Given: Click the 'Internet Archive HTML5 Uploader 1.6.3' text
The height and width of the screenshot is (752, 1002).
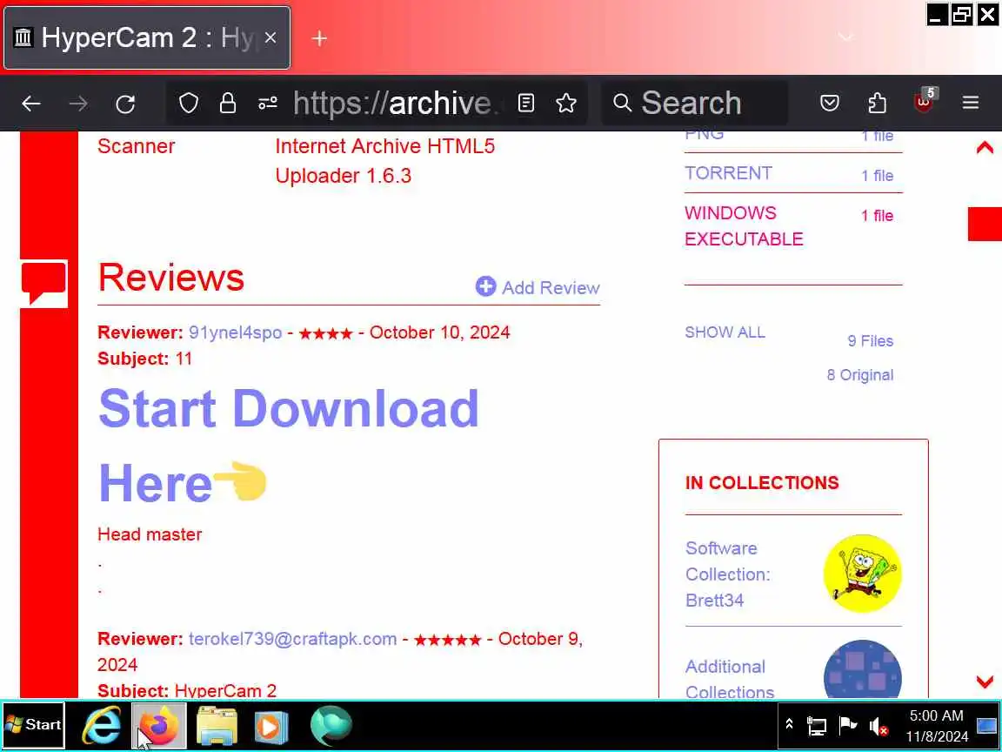Looking at the screenshot, I should [384, 160].
